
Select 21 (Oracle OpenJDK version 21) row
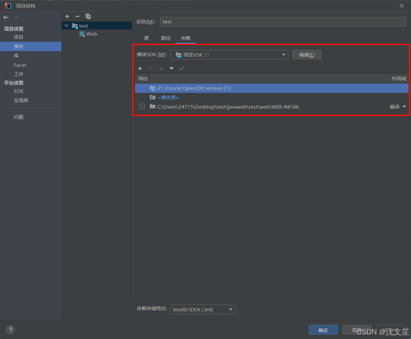click(x=272, y=88)
